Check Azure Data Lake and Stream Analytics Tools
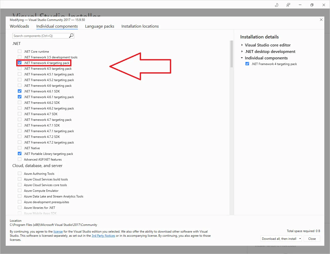Screen dimensions: 330x254 pos(20,196)
